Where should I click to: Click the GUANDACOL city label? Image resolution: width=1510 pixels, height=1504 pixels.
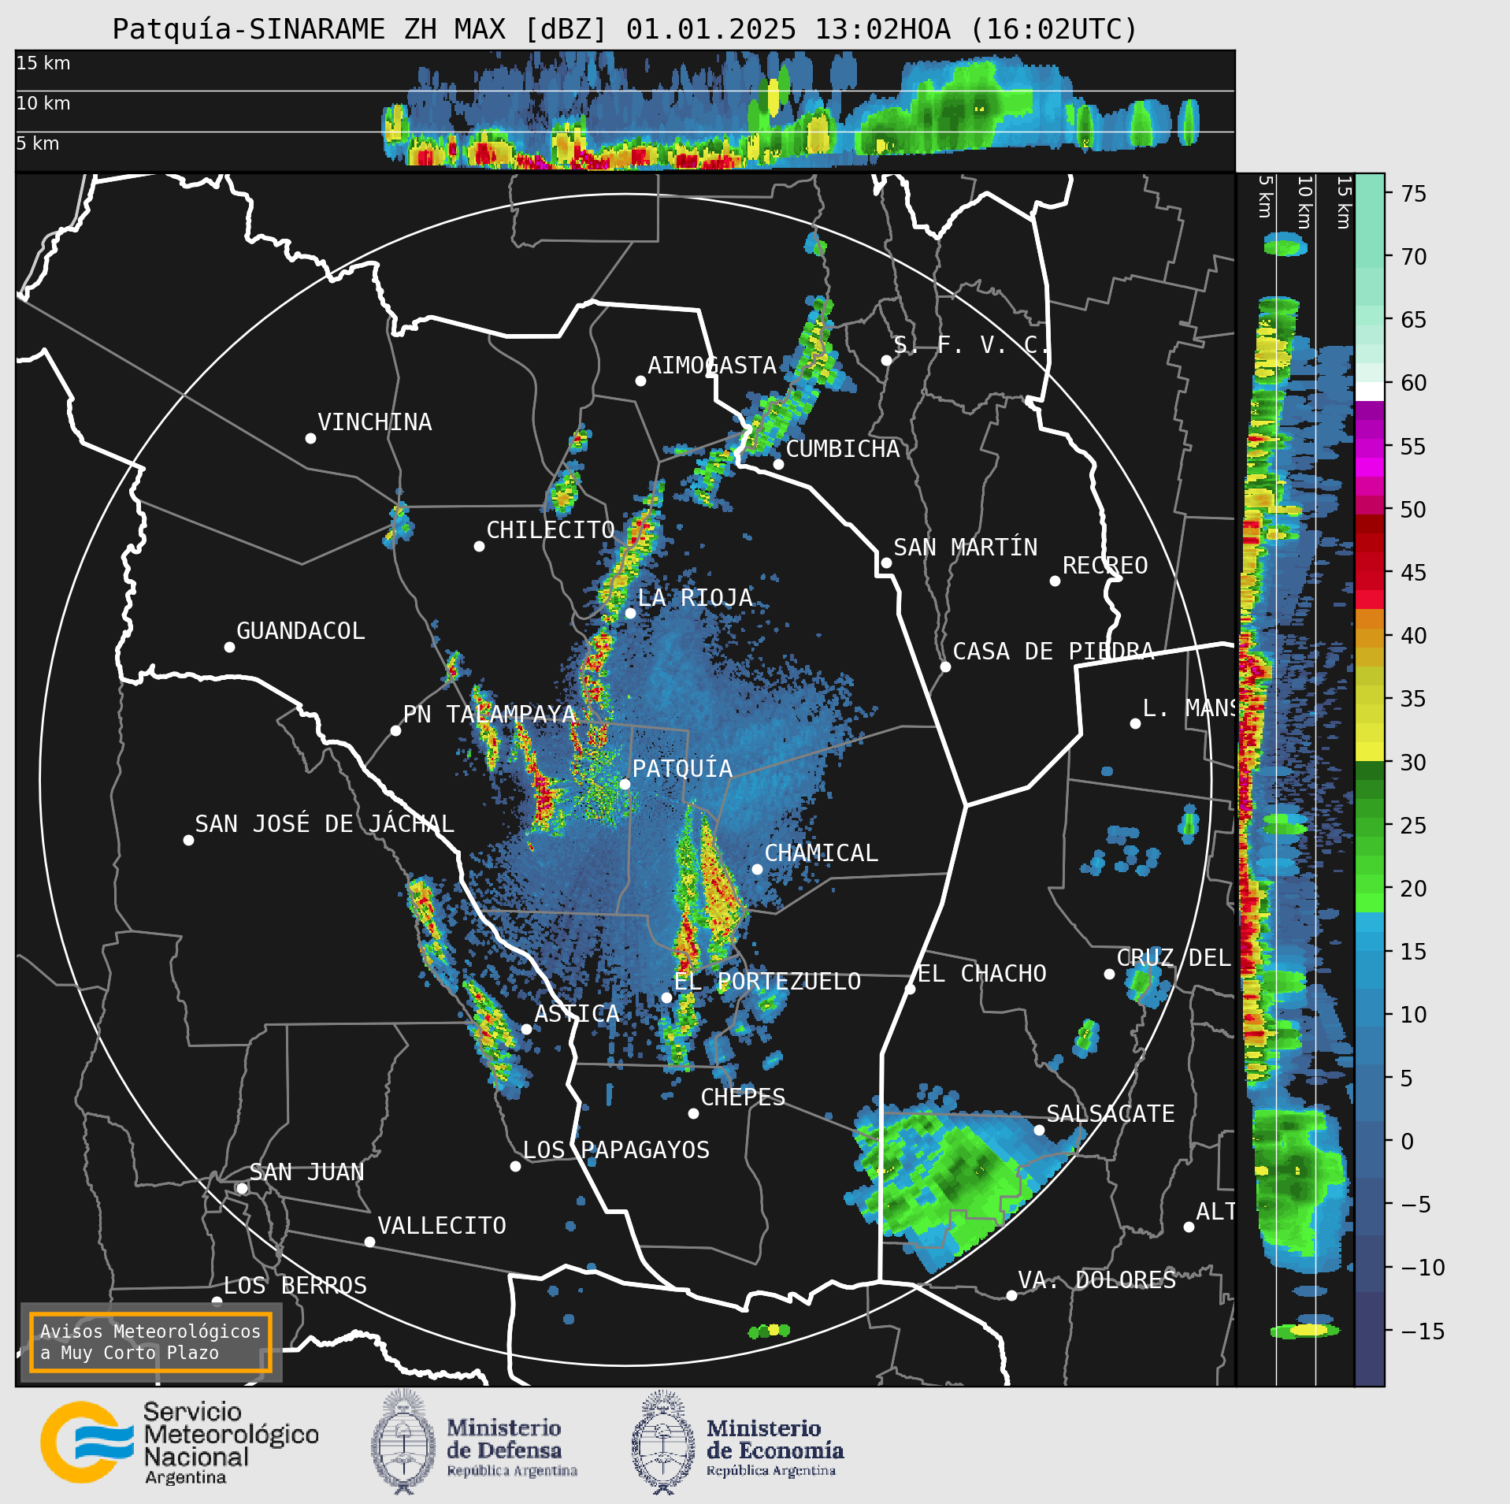pyautogui.click(x=301, y=631)
